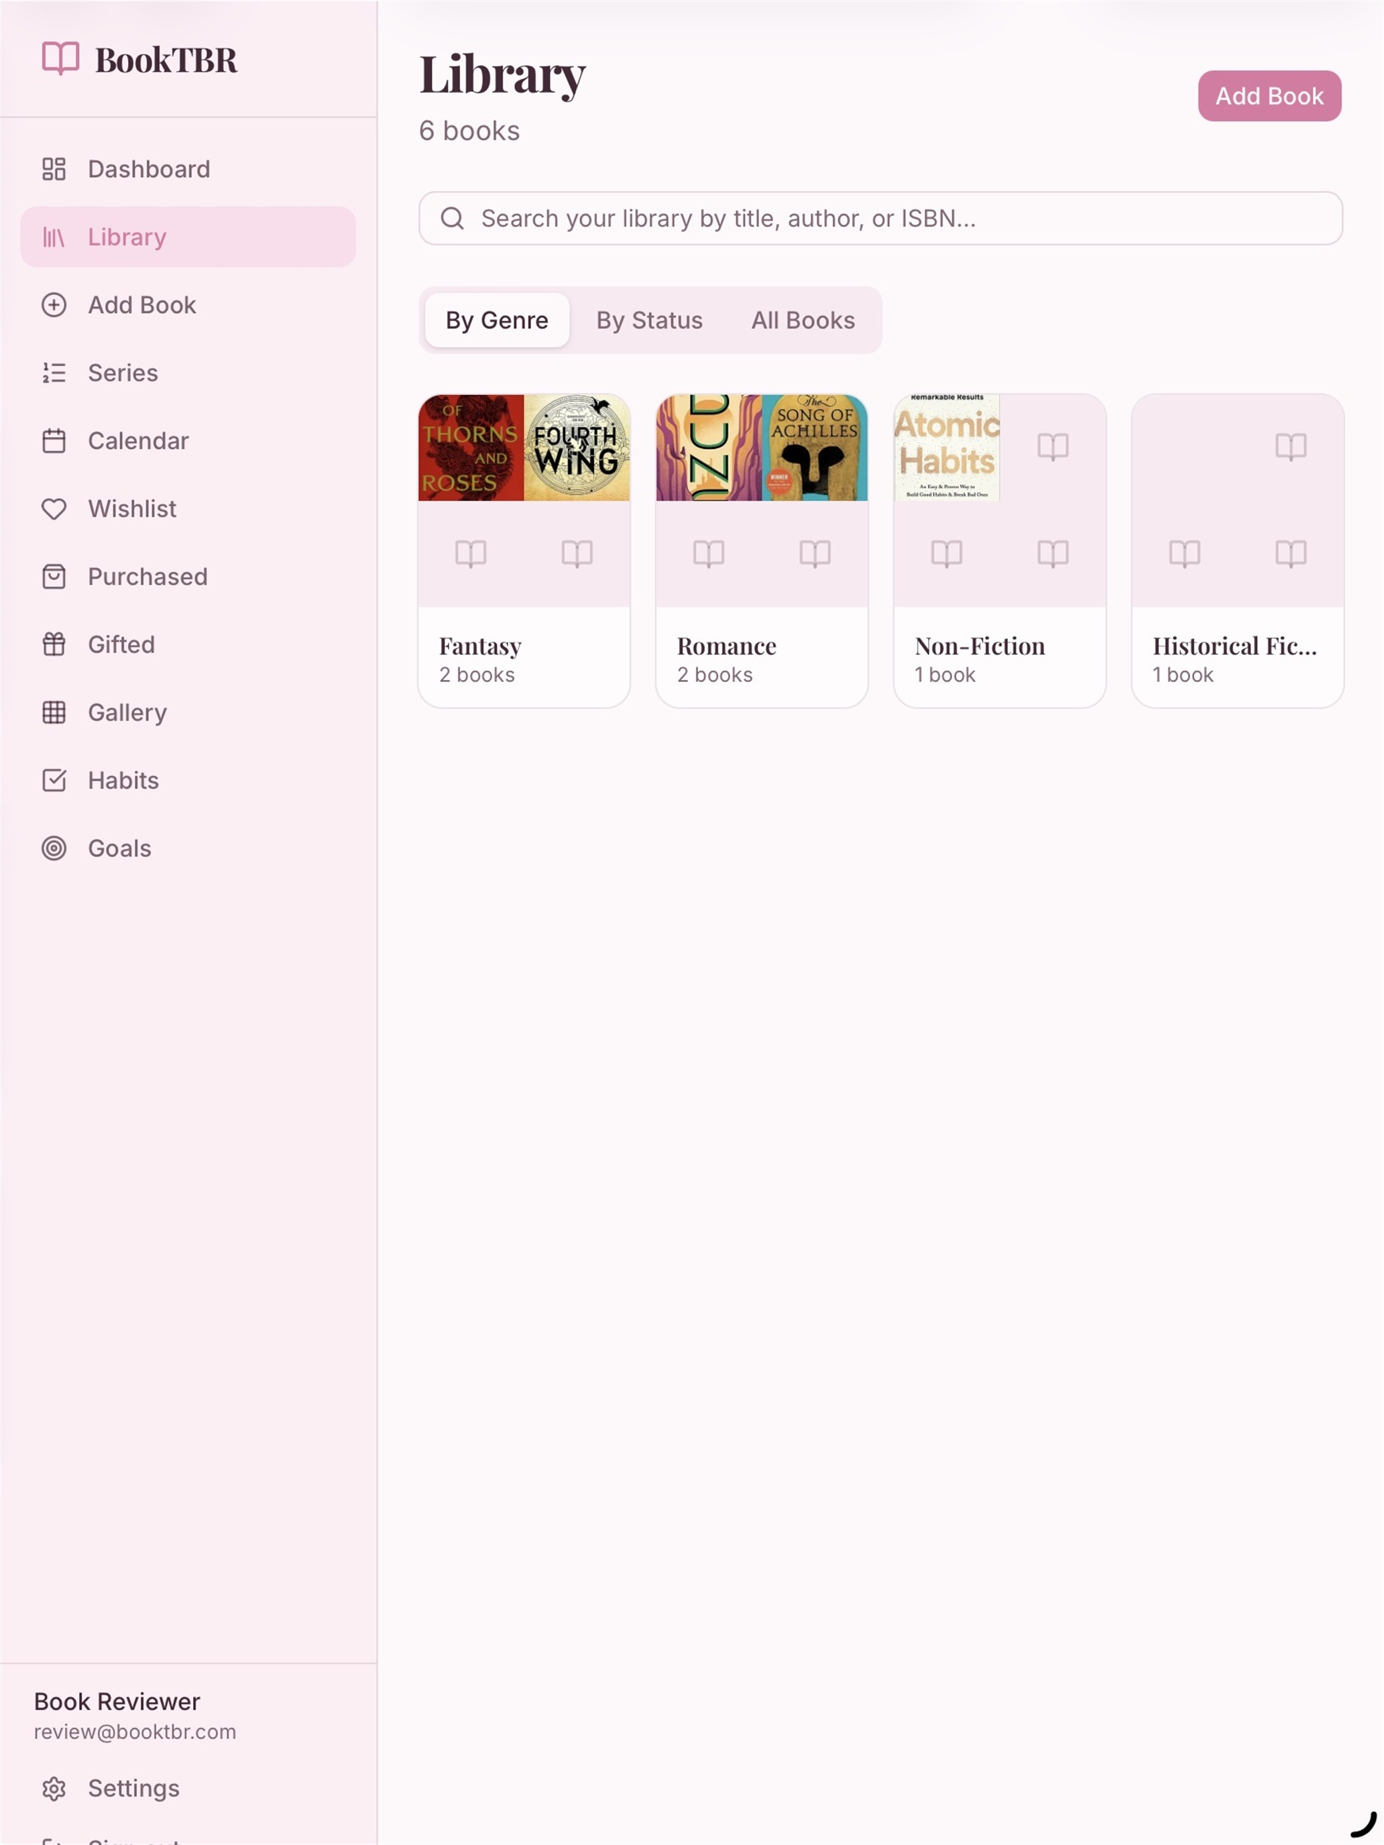Click the Dune cover thumbnail
Screen dimensions: 1384x1845
pos(709,448)
